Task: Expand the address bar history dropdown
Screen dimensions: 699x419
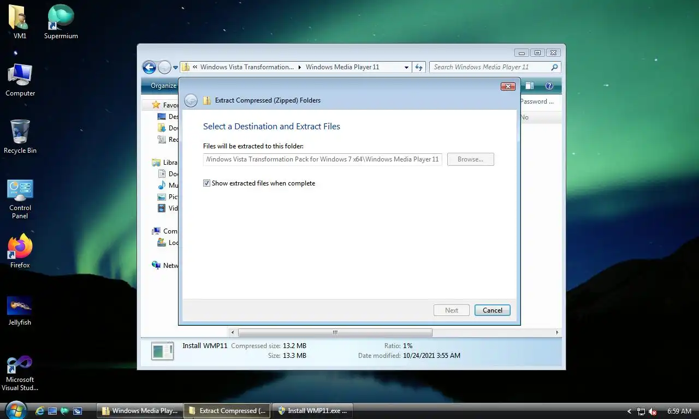Action: (406, 67)
